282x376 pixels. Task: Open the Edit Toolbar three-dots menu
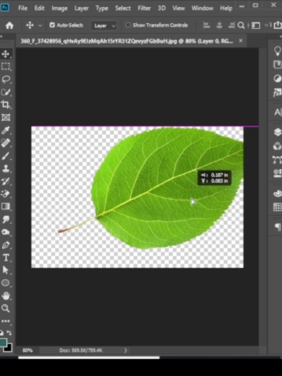[6, 321]
